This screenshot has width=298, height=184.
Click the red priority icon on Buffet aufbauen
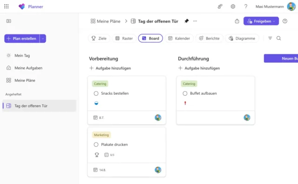click(x=185, y=103)
